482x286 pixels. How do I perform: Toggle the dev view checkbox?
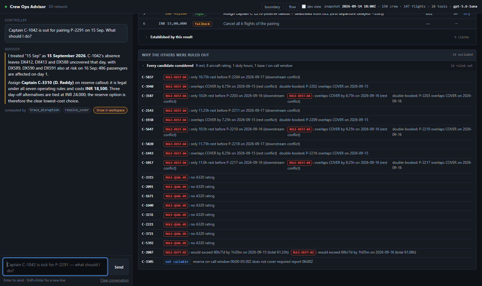point(304,7)
